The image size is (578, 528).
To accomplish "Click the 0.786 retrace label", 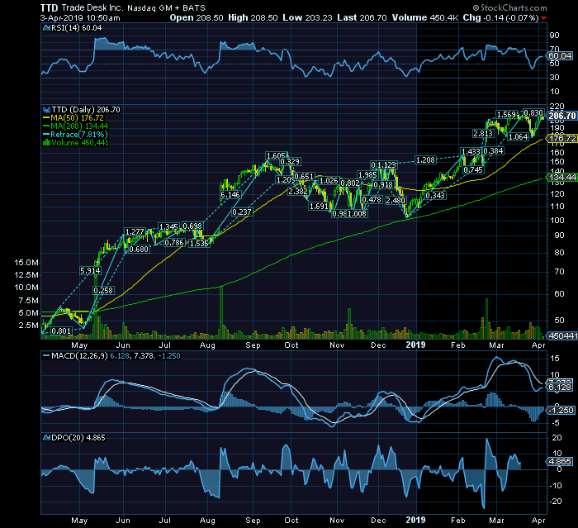I will [x=174, y=243].
